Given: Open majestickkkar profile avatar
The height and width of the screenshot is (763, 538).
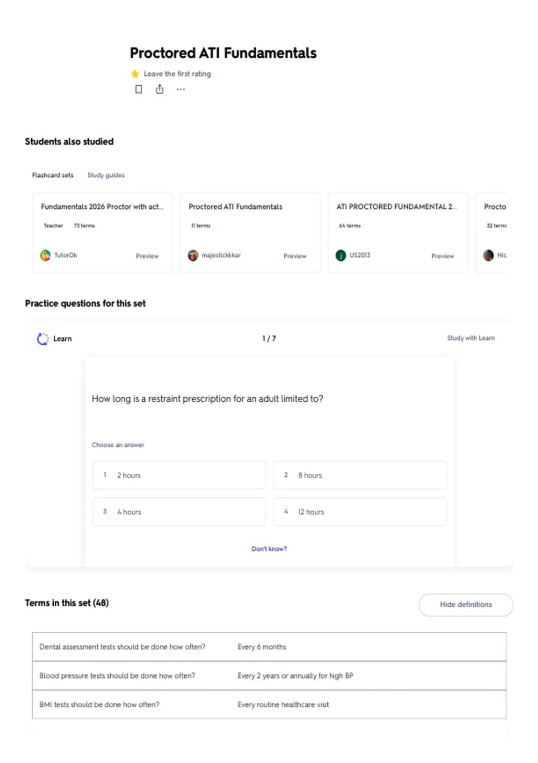Looking at the screenshot, I should tap(193, 255).
